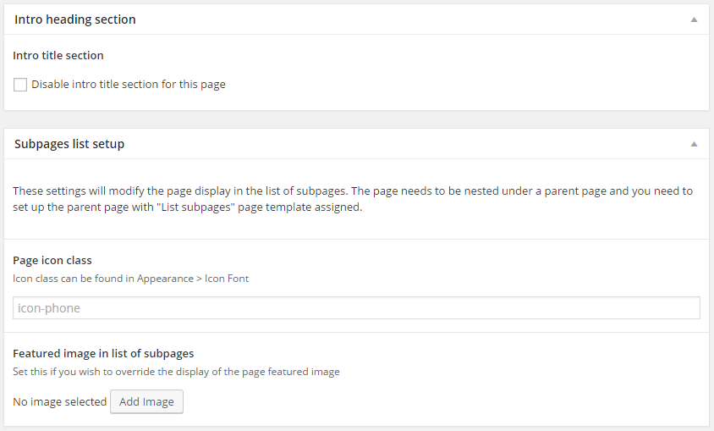This screenshot has height=431, width=714.
Task: Click the 'Page icon class' field label
Action: pyautogui.click(x=52, y=260)
